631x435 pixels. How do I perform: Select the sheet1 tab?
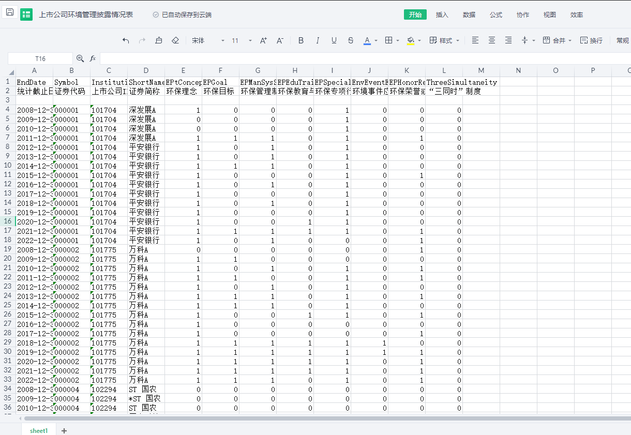coord(39,430)
